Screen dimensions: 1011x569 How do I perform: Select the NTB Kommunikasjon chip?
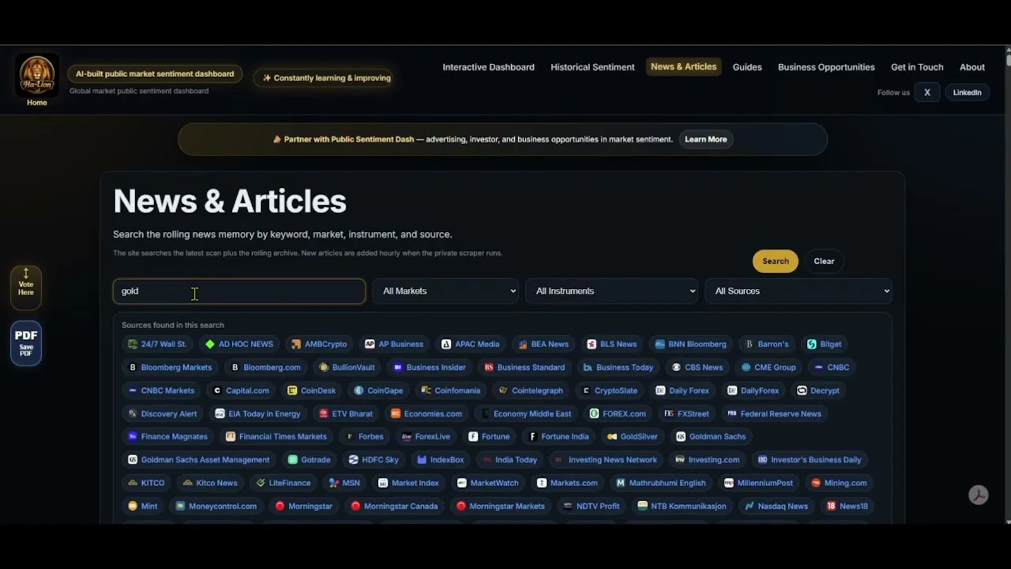coord(682,506)
